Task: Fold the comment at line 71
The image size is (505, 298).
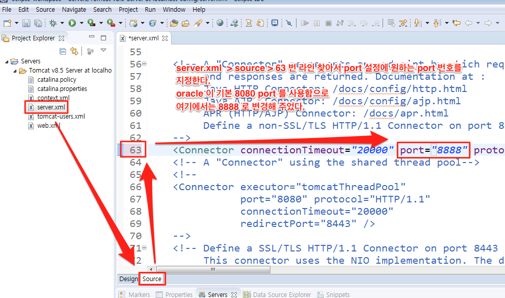Action: tap(144, 248)
